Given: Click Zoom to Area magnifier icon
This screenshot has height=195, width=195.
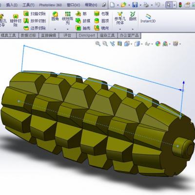Looking at the screenshot, I should tap(105, 43).
